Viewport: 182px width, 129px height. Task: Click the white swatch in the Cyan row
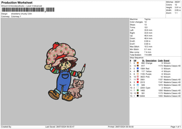(x=138, y=88)
